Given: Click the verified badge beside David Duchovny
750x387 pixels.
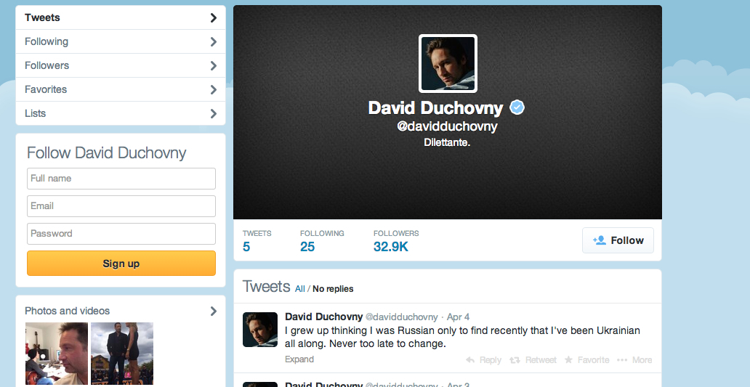Looking at the screenshot, I should 517,107.
